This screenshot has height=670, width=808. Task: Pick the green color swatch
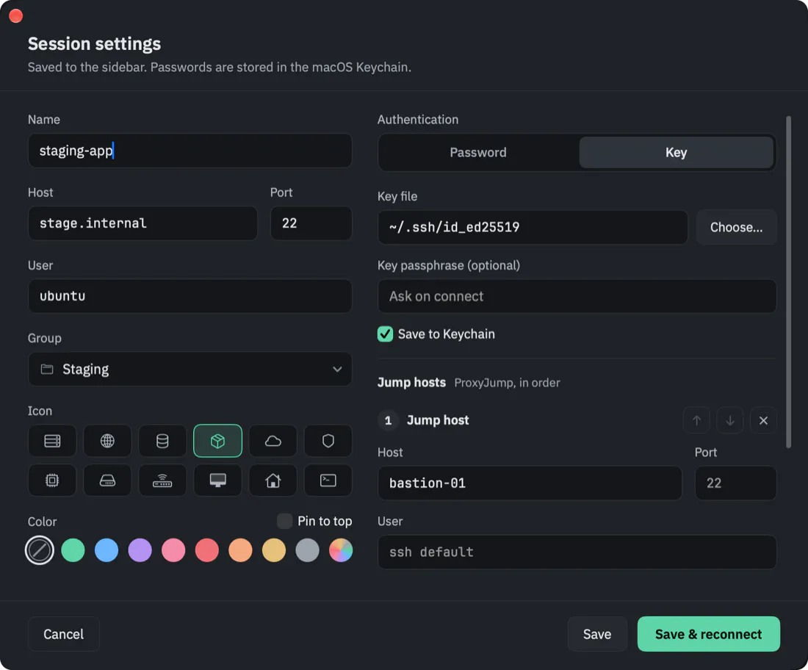[x=73, y=550]
